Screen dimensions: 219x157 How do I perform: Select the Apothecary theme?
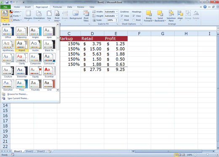click(8, 46)
